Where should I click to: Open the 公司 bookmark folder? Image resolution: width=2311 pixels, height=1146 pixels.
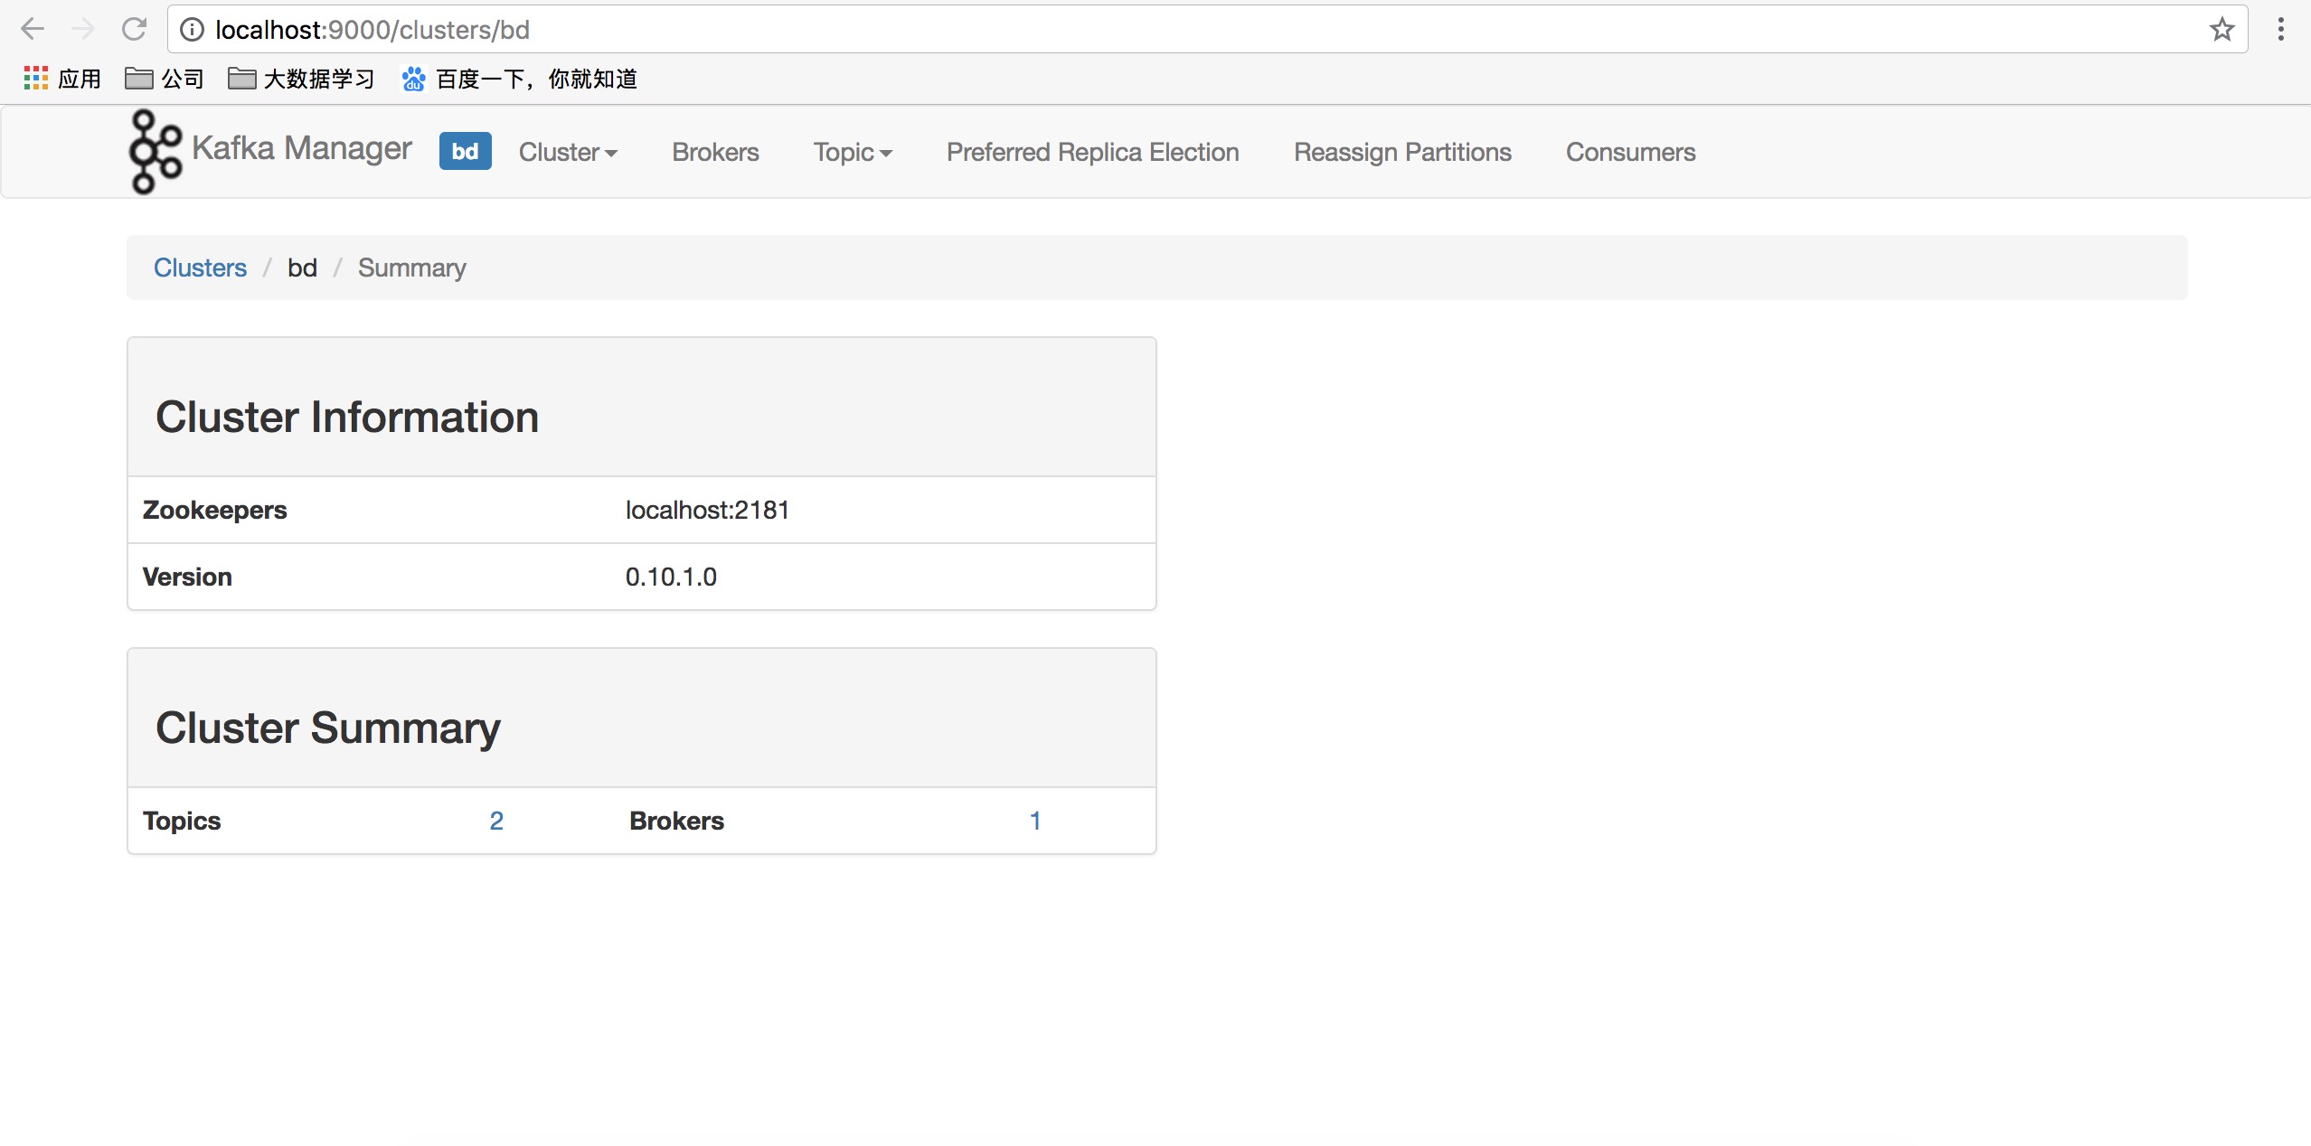165,79
